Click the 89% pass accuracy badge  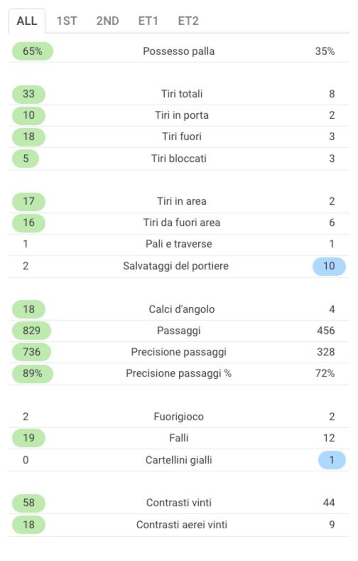(x=32, y=374)
